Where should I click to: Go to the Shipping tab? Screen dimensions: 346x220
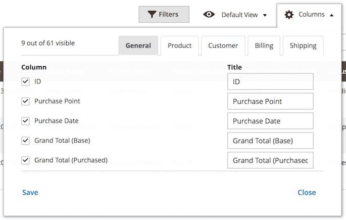303,46
